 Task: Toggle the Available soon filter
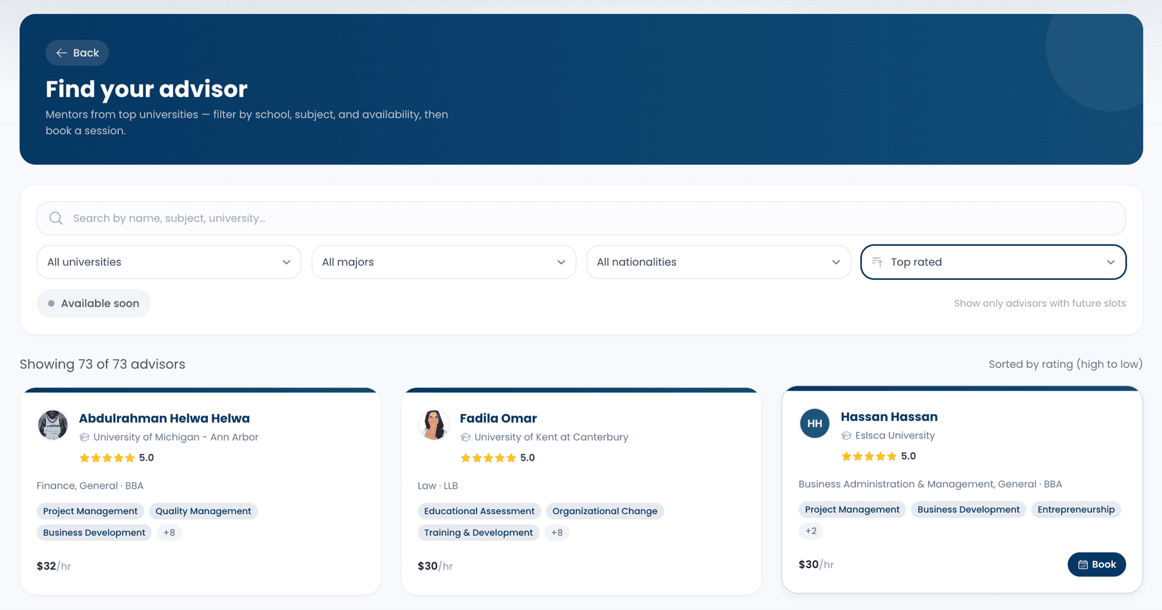click(94, 303)
